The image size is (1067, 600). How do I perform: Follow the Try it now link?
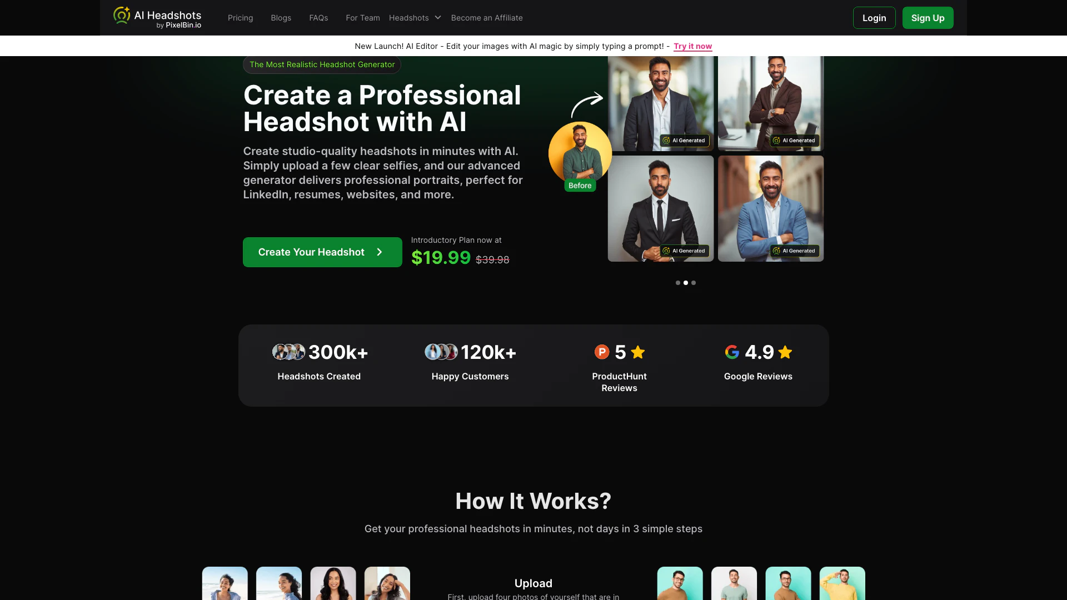click(x=693, y=46)
